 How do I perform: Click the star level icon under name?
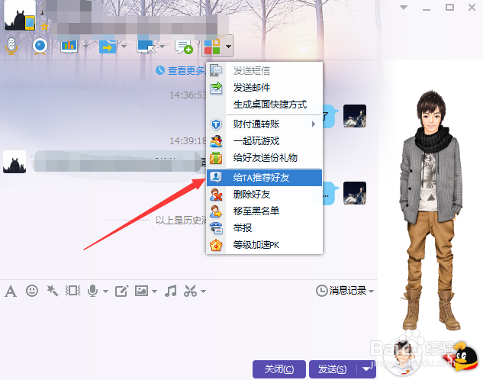[45, 26]
